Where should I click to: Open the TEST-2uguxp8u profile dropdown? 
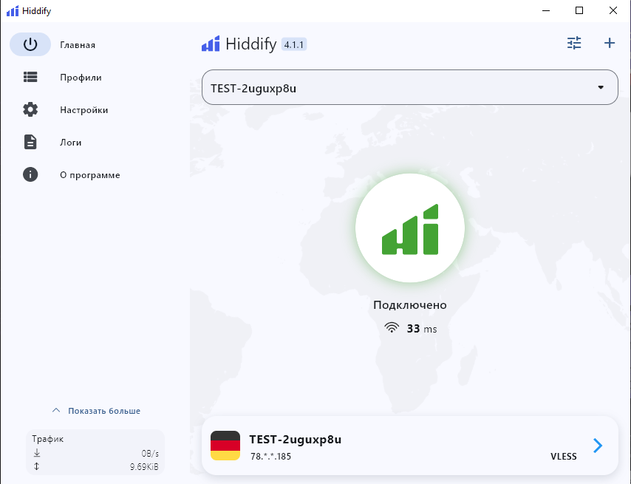409,87
